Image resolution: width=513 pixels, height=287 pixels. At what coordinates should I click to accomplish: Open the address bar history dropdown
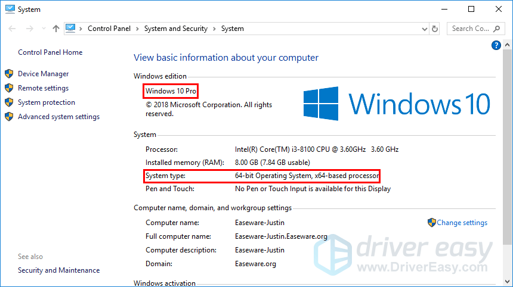click(424, 29)
